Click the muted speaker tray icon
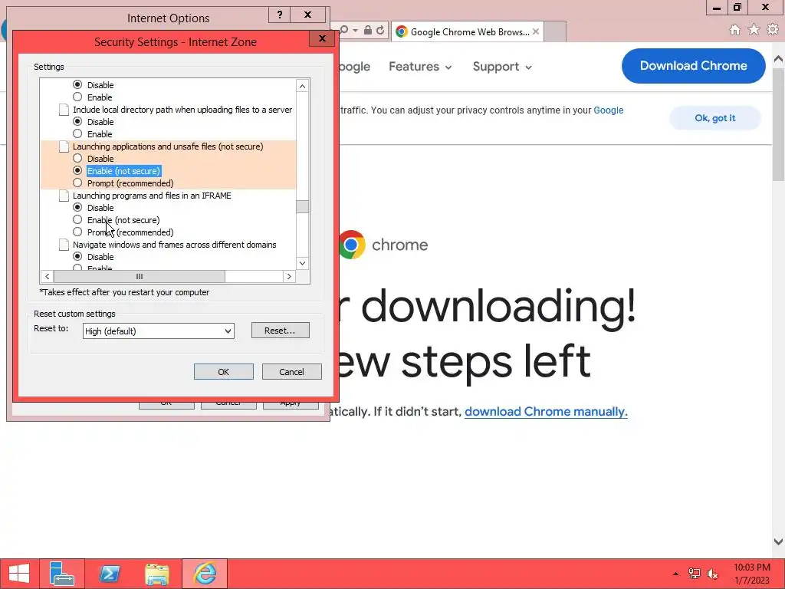The width and height of the screenshot is (785, 589). (712, 574)
